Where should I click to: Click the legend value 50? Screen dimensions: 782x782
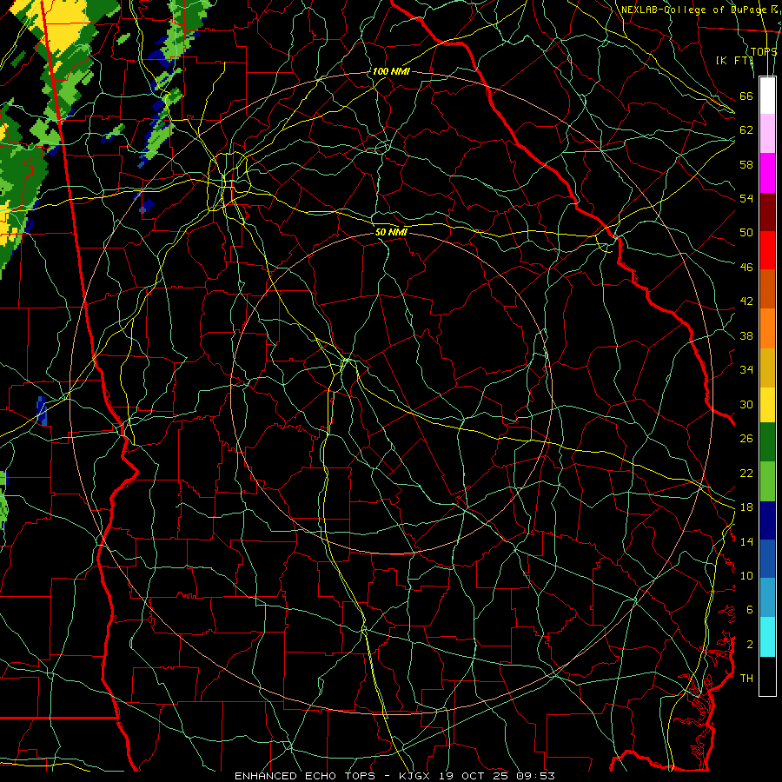(x=746, y=232)
